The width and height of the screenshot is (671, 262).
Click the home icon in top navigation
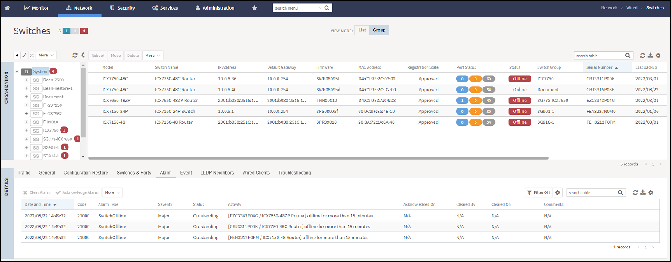7,8
